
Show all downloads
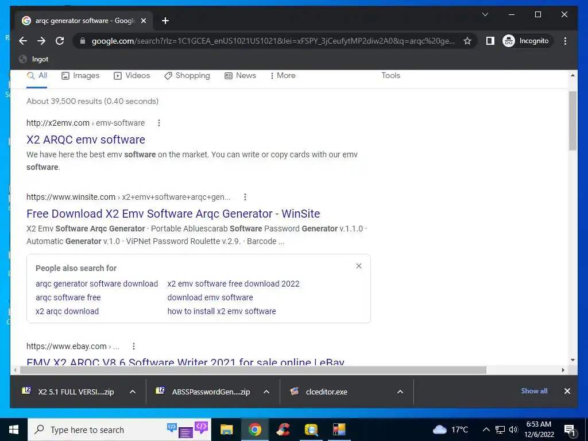(534, 391)
